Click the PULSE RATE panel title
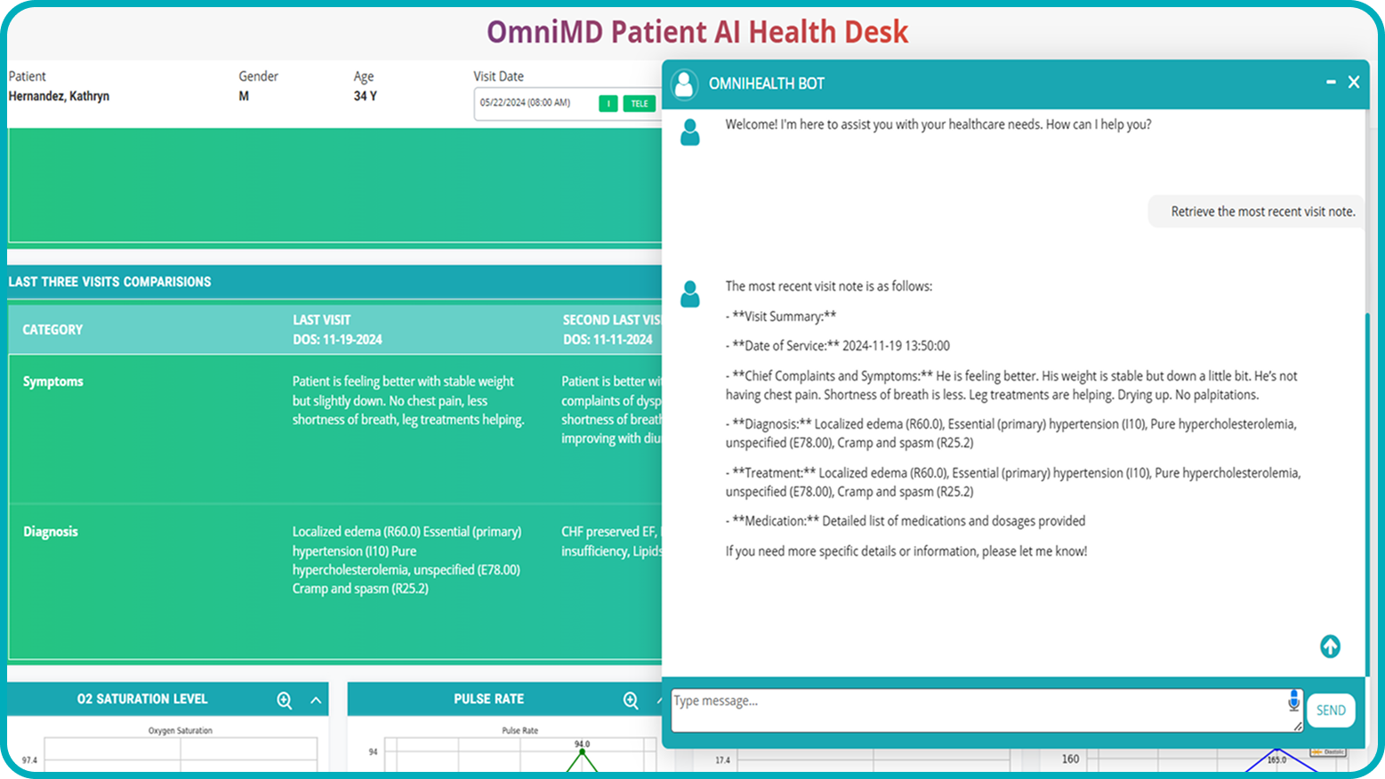The height and width of the screenshot is (779, 1385). (489, 699)
